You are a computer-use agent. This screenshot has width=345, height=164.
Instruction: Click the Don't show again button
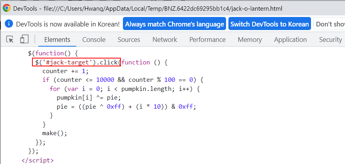(x=329, y=24)
